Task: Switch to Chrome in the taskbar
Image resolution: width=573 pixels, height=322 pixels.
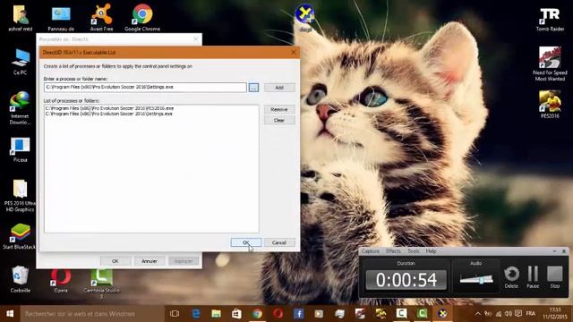Action: point(257,314)
